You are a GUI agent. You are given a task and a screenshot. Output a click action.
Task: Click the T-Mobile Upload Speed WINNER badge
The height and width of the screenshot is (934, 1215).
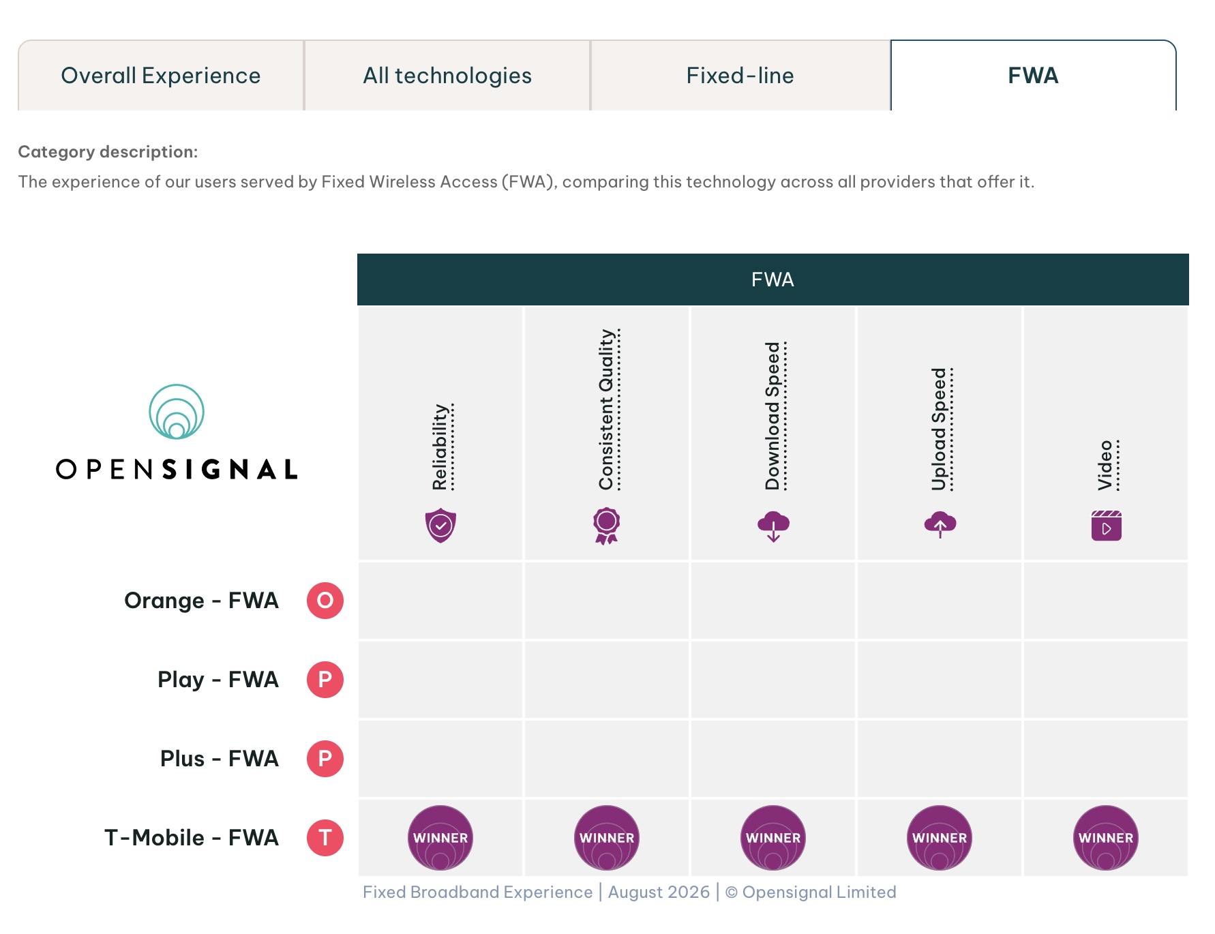940,838
